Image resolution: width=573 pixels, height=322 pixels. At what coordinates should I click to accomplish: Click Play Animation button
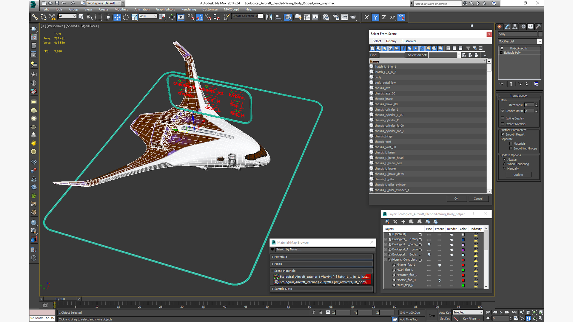[x=501, y=312]
